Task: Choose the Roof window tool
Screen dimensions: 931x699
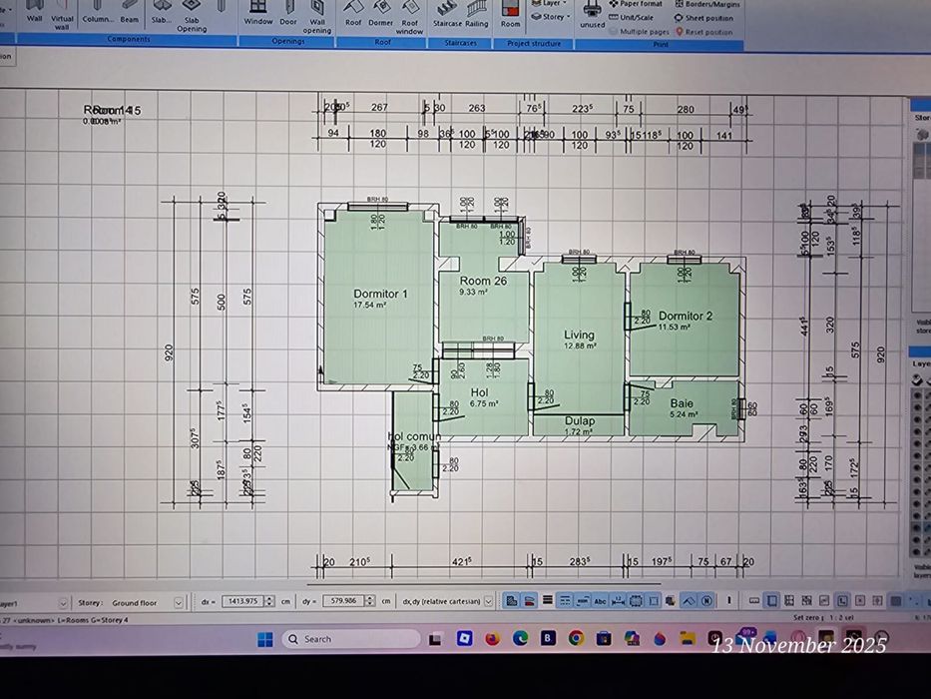Action: [x=410, y=18]
